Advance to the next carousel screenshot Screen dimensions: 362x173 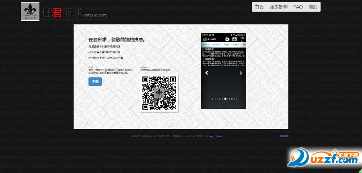coord(241,73)
